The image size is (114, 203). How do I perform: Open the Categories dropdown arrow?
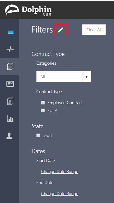coord(87,77)
